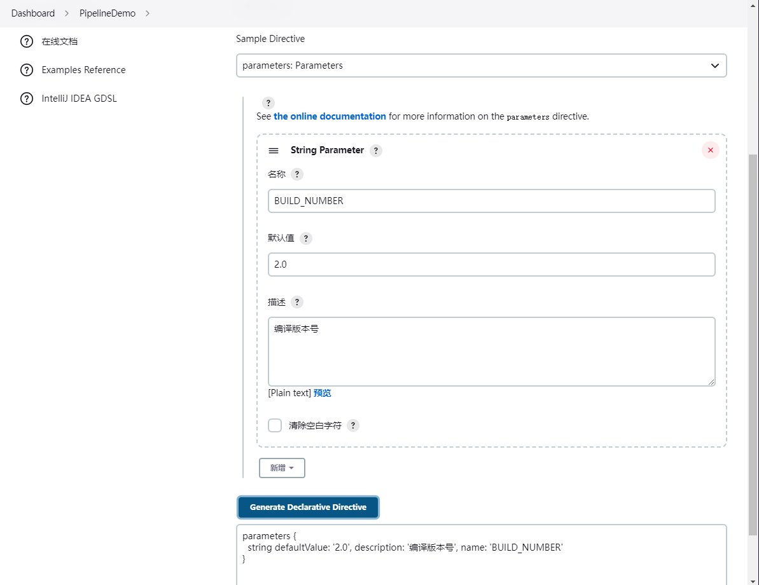The width and height of the screenshot is (759, 585).
Task: Open PipelineDemo from the breadcrumb
Action: 107,13
